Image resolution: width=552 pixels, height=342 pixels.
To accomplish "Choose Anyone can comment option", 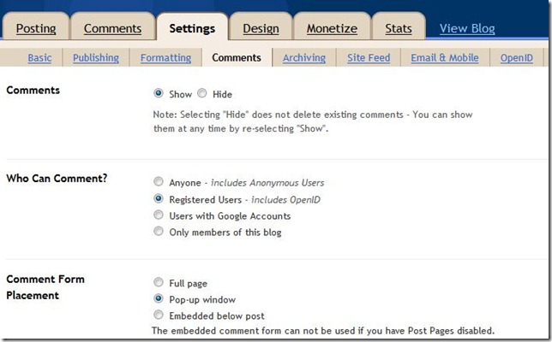I will click(x=158, y=182).
